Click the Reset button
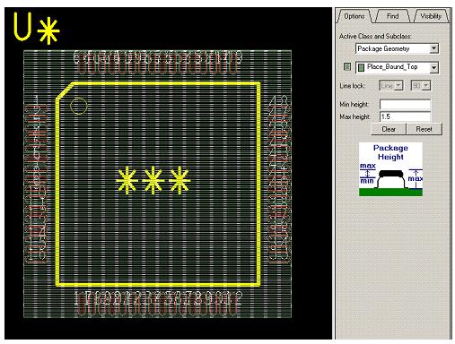455x344 pixels. 424,129
